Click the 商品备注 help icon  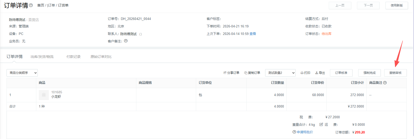[x=385, y=83]
